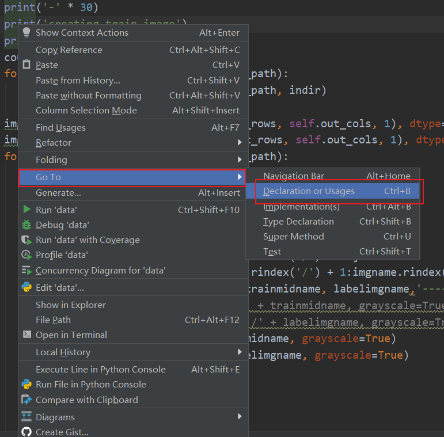The image size is (444, 437).
Task: Open Concurrency Diagram for 'data'
Action: coord(134,270)
